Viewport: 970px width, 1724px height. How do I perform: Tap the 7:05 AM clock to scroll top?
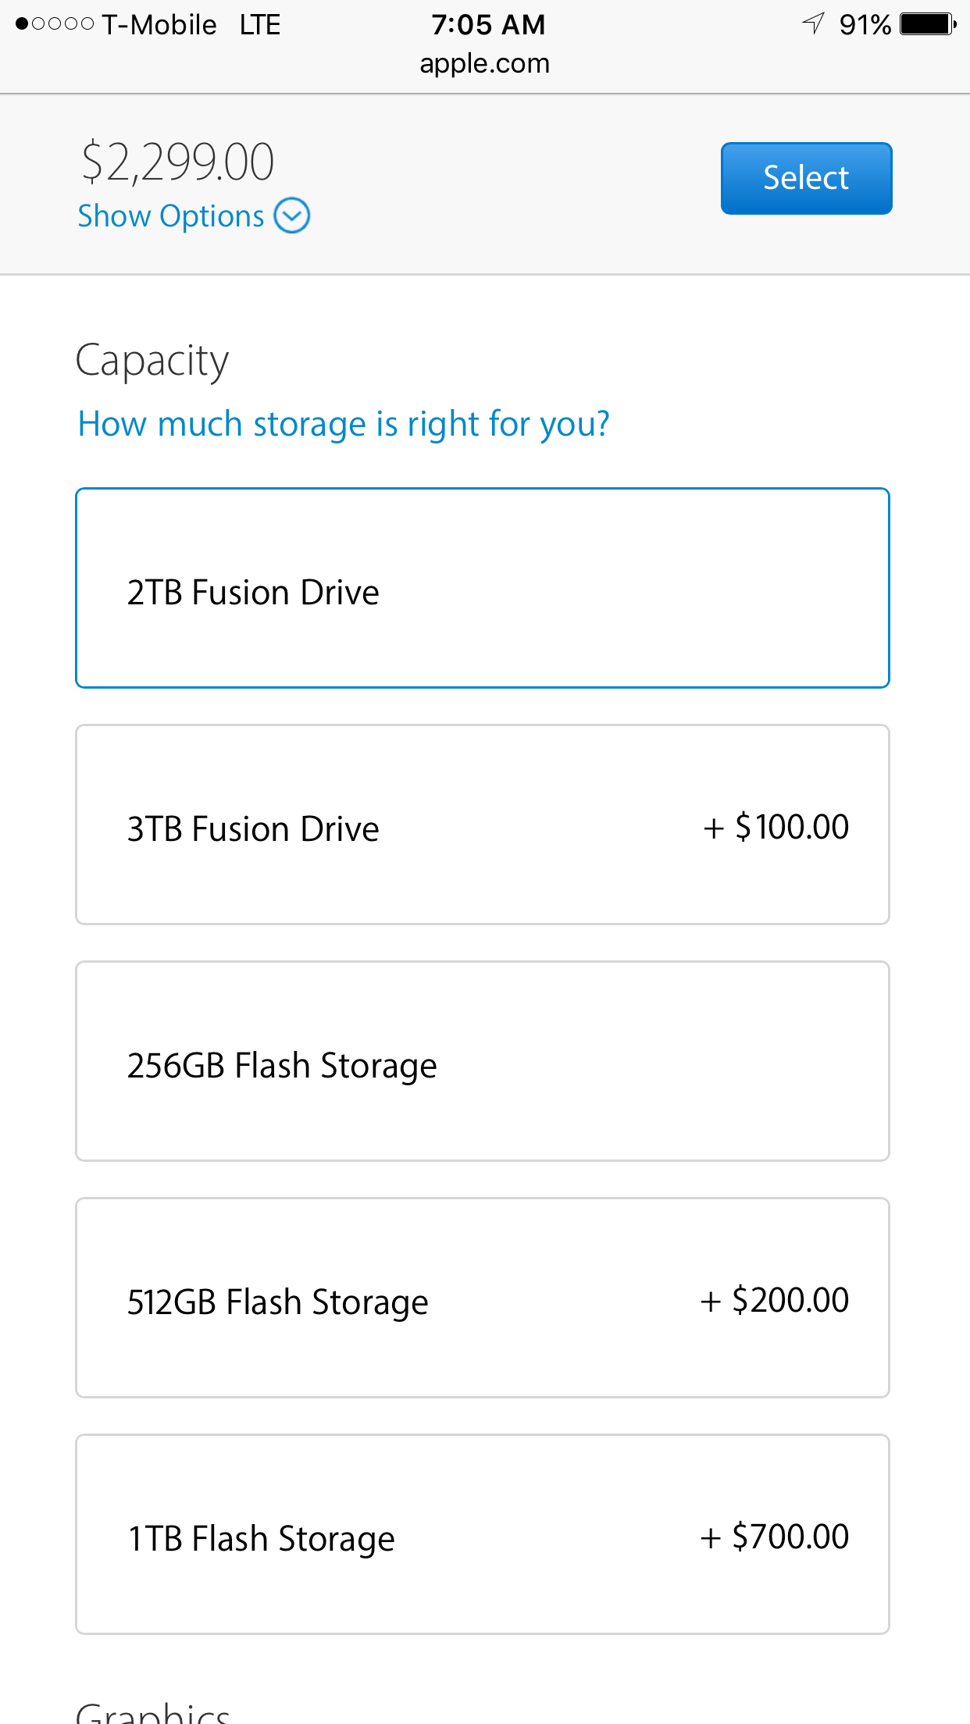pyautogui.click(x=488, y=25)
